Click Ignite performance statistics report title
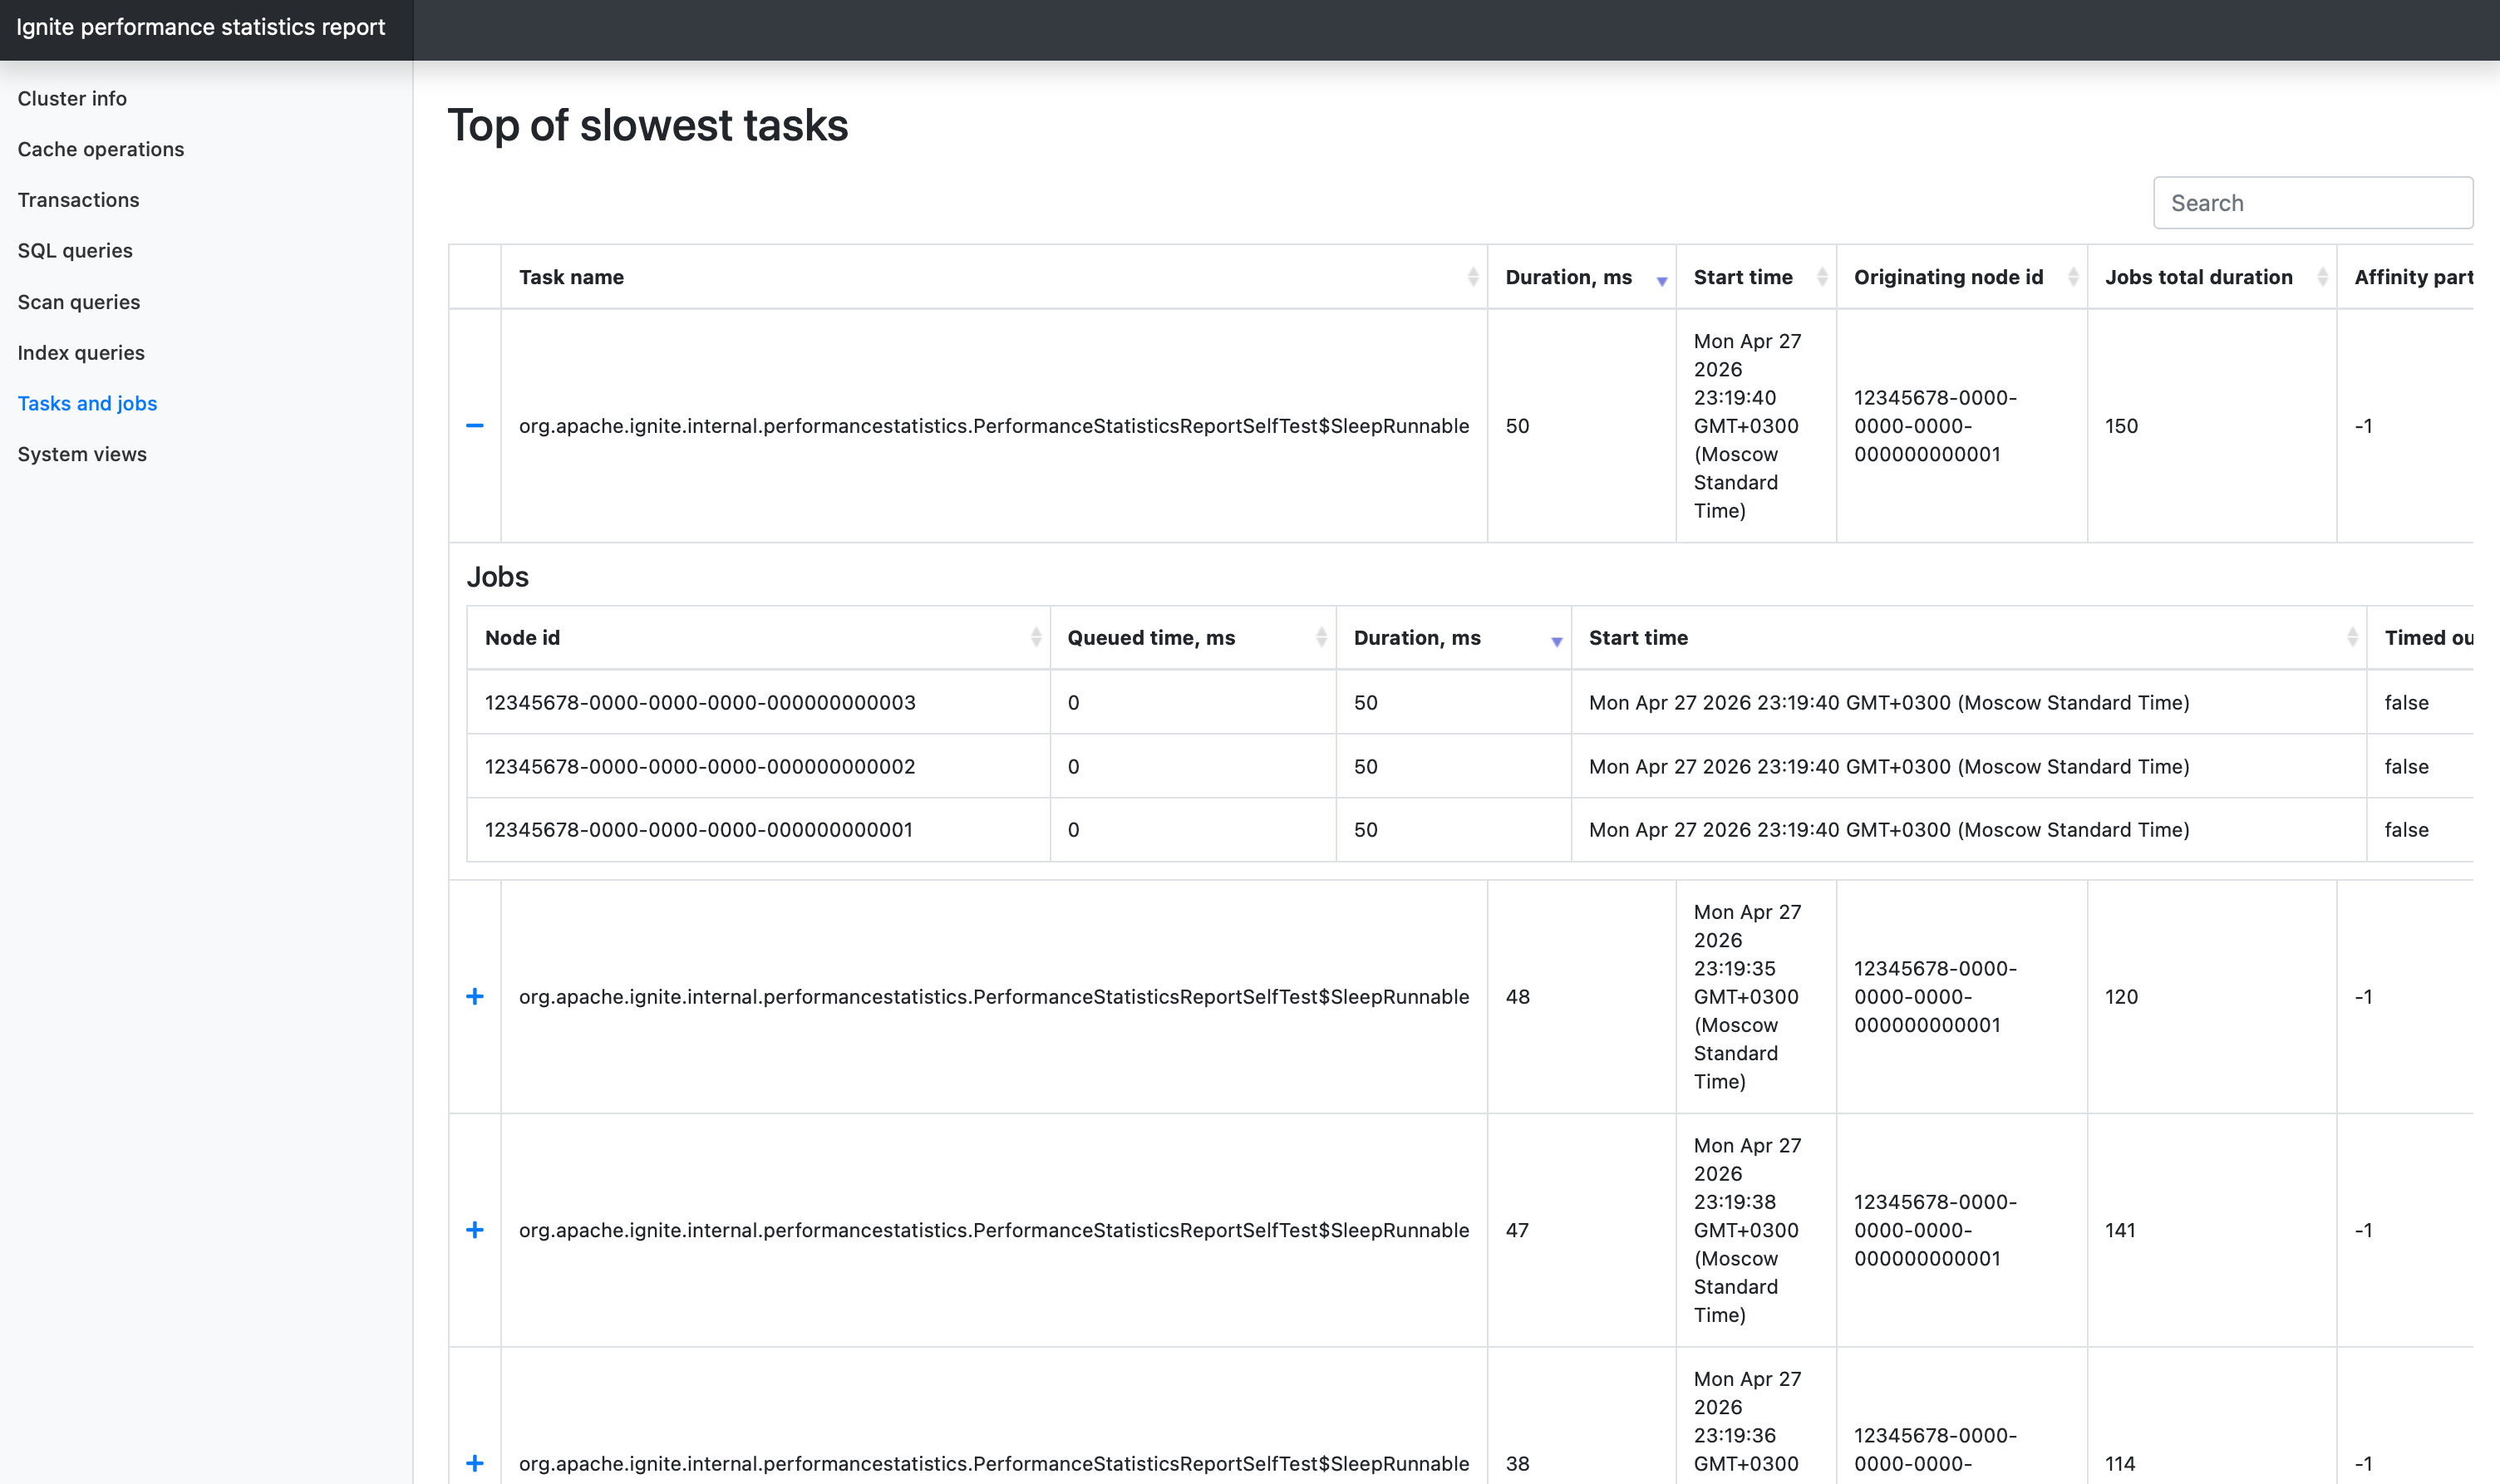Image resolution: width=2500 pixels, height=1484 pixels. coord(200,27)
